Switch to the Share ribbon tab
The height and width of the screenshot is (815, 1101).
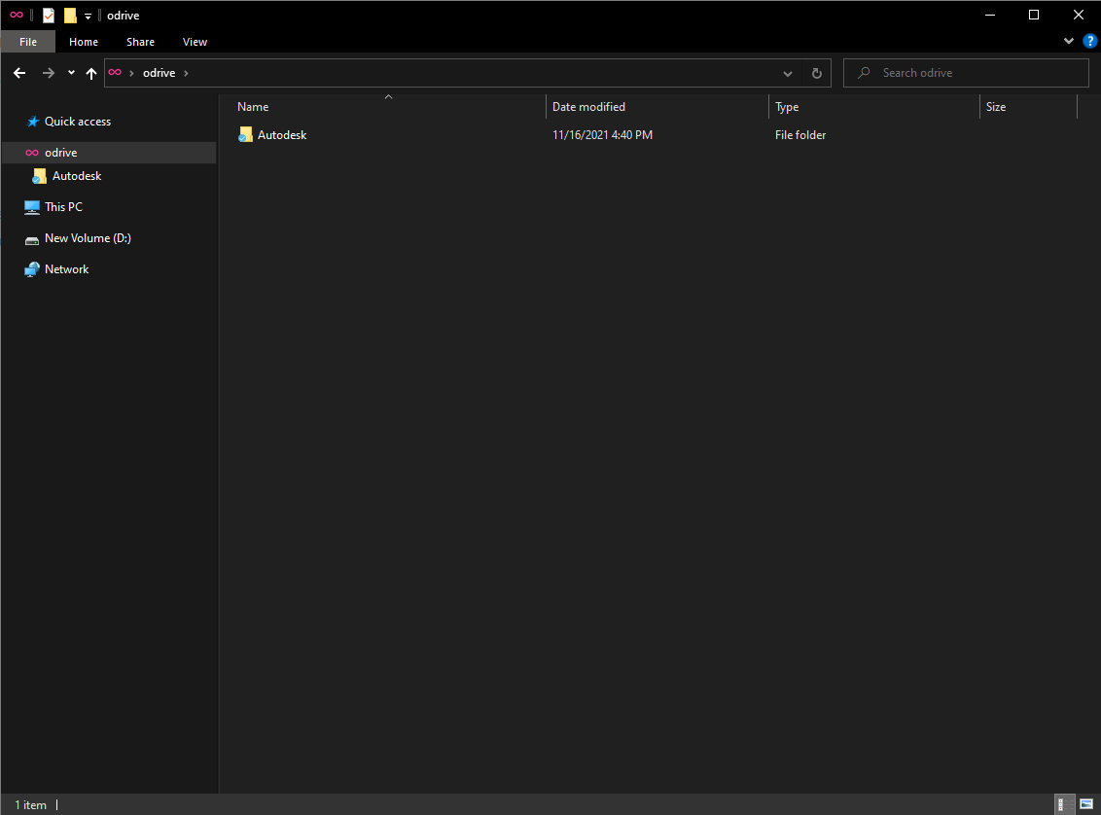pos(140,42)
